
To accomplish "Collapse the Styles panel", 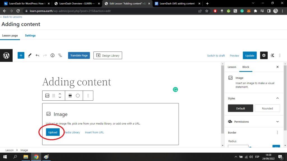I will (277, 98).
